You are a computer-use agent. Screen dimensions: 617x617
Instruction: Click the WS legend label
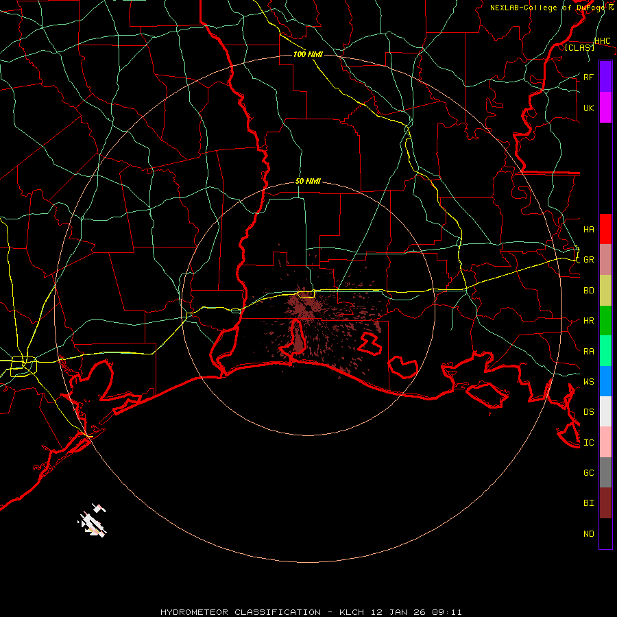[588, 381]
